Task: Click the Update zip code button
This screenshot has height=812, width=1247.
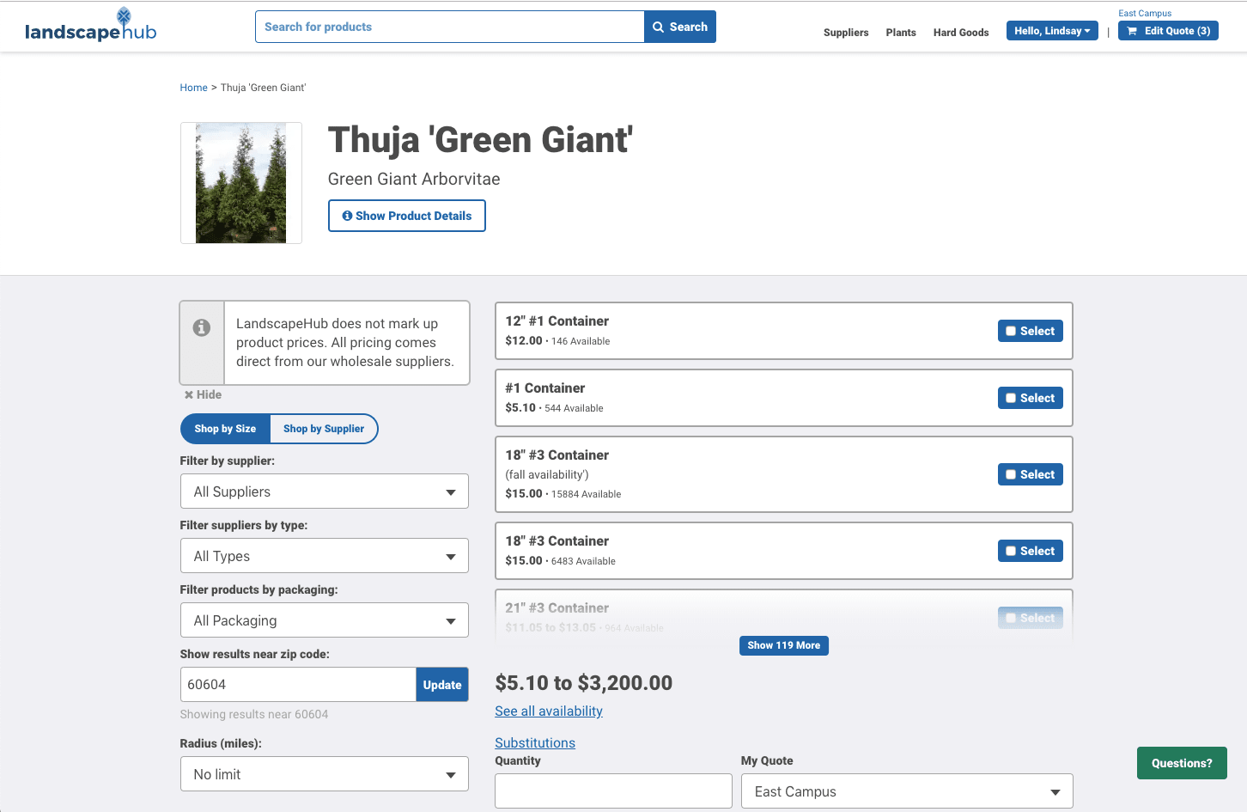Action: 442,685
